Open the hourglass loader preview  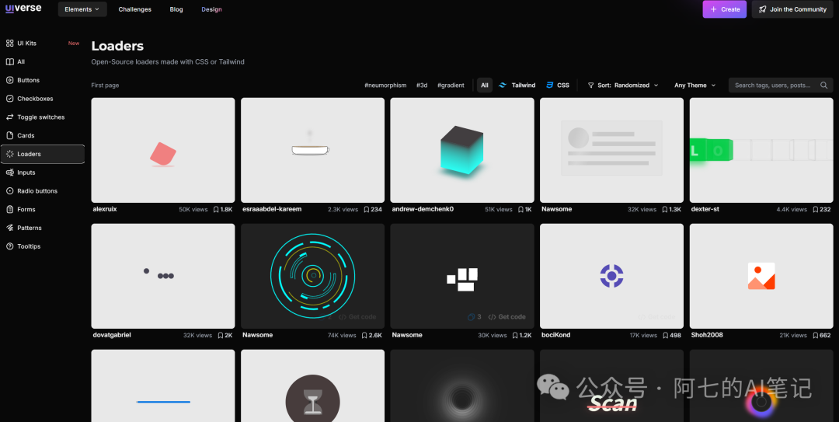pos(312,385)
